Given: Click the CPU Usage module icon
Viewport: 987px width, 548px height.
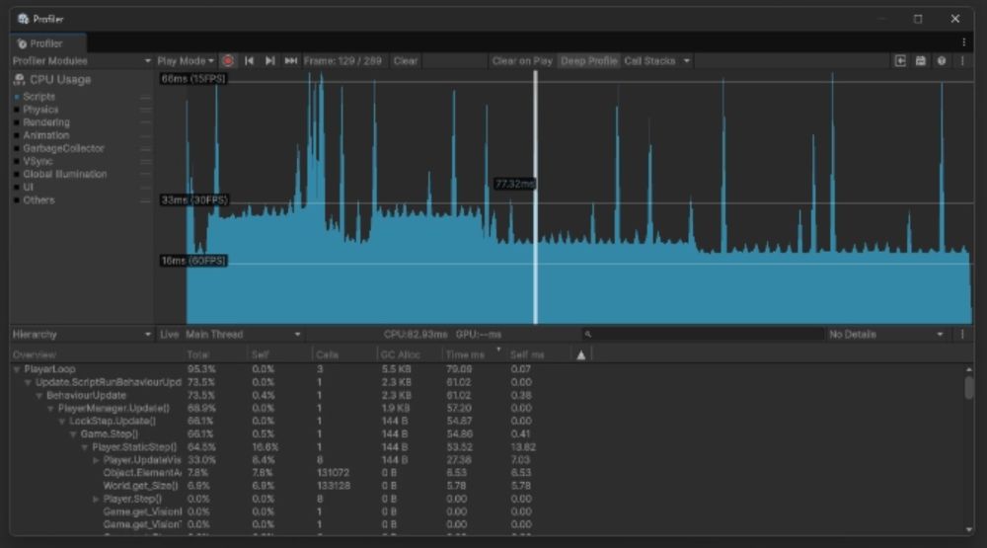Looking at the screenshot, I should coord(19,79).
